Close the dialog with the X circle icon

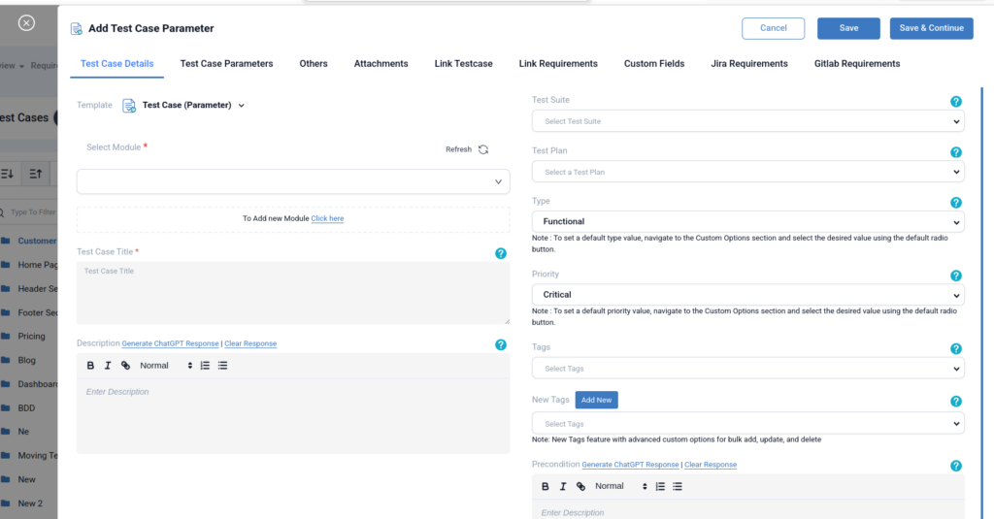tap(27, 23)
